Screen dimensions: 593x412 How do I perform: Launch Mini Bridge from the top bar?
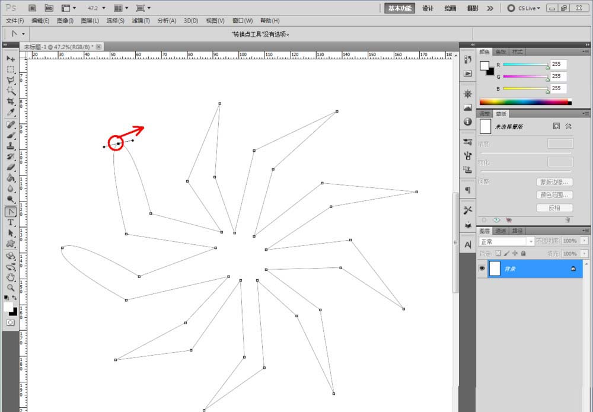click(49, 8)
